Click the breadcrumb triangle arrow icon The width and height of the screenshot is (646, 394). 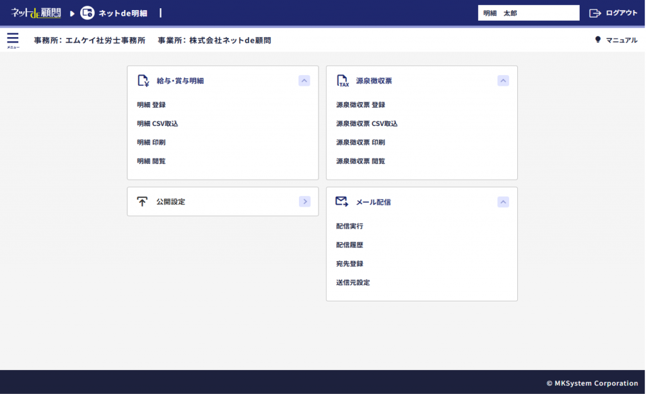[72, 14]
